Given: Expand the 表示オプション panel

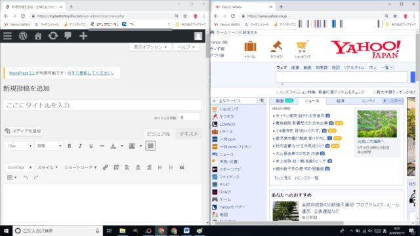Looking at the screenshot, I should pos(150,47).
